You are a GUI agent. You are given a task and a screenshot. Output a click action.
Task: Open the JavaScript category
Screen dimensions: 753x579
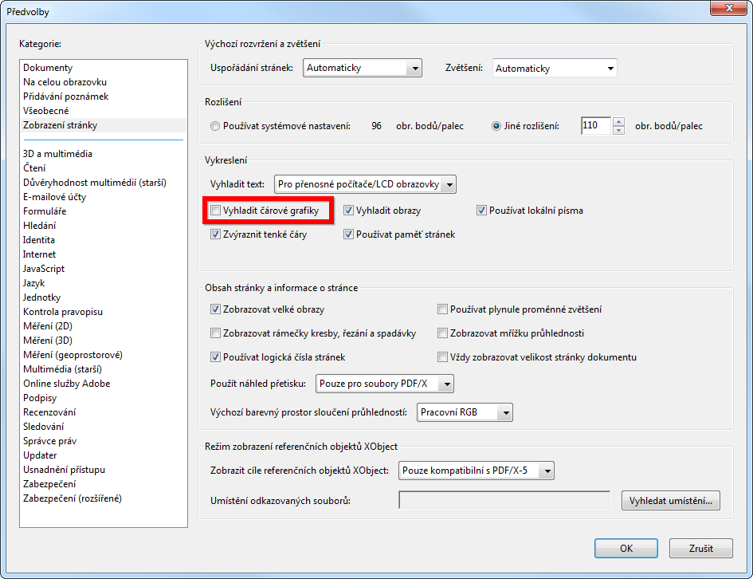[x=44, y=269]
